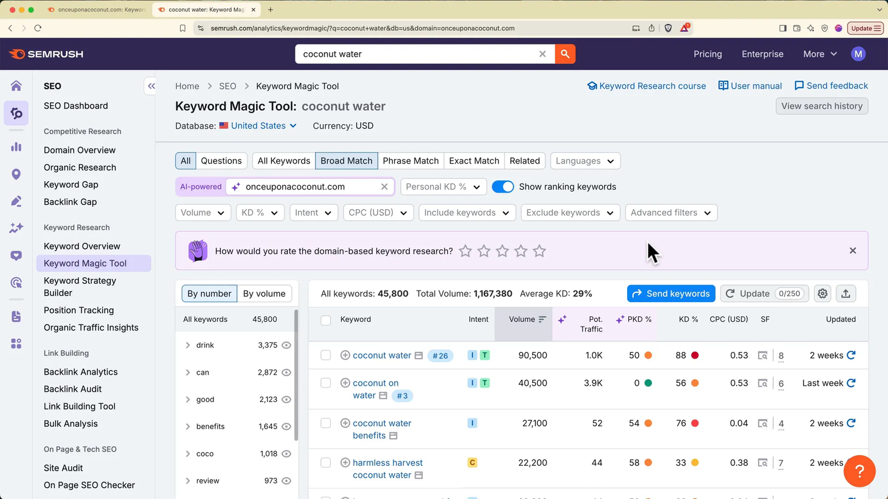Viewport: 888px width, 499px height.
Task: Open the bar chart traffic icon in rail
Action: point(16,146)
